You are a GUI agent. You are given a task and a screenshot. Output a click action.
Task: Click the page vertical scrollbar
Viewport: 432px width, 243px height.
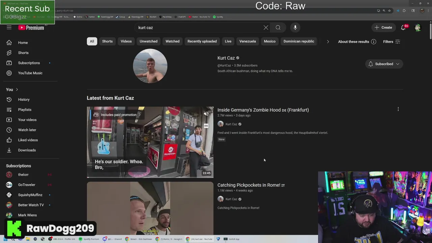tap(430, 31)
